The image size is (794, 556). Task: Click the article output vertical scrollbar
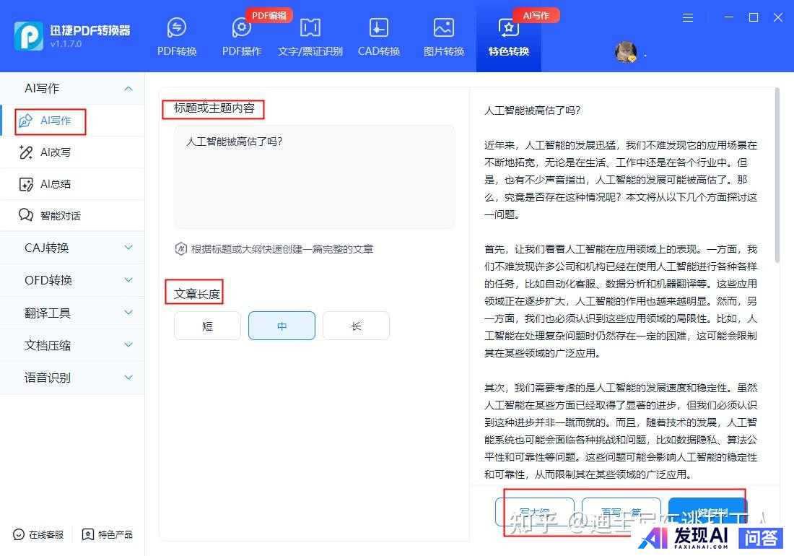pos(777,175)
